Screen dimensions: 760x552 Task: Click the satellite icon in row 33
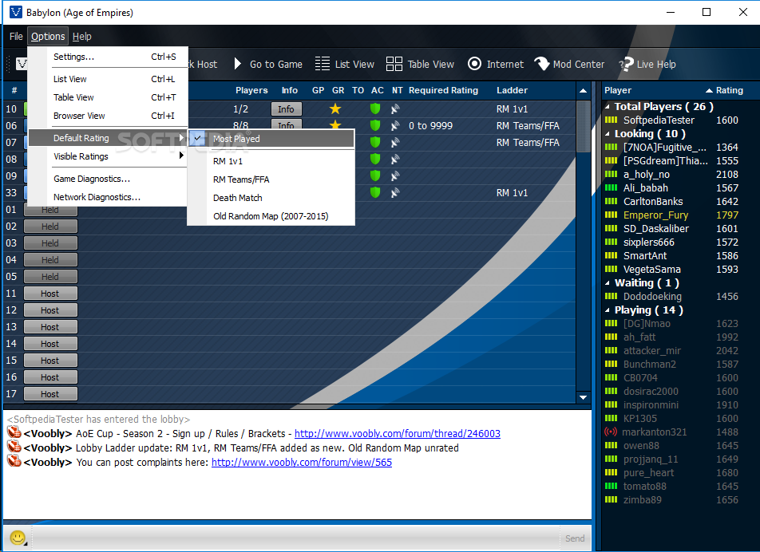395,193
